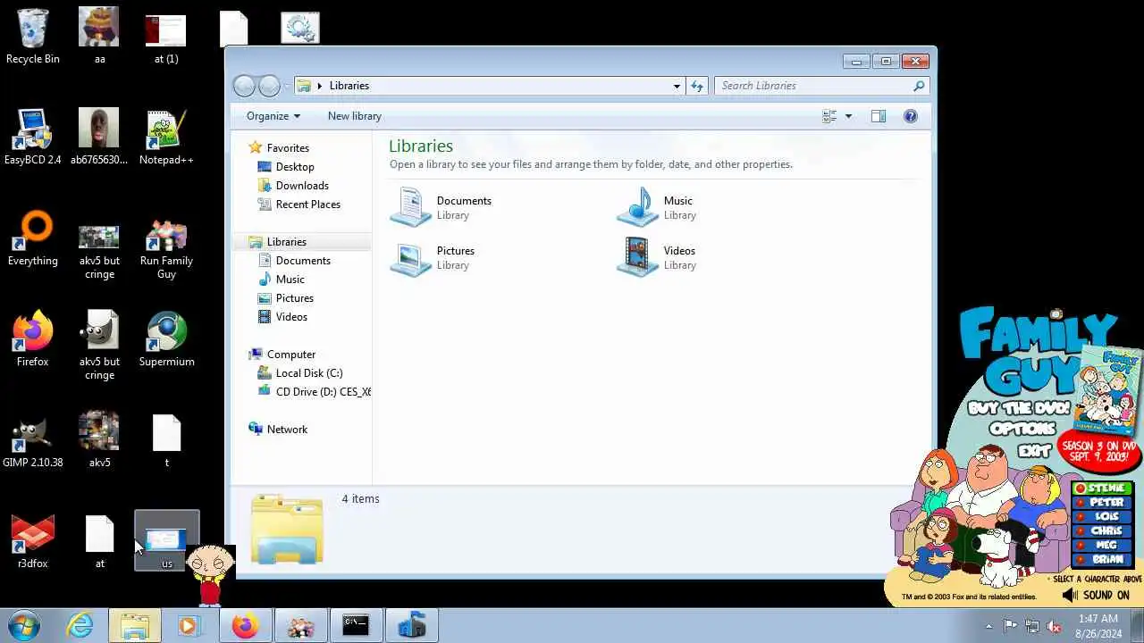Select the 'ab6765630...' image file
The image size is (1144, 643).
pyautogui.click(x=99, y=137)
